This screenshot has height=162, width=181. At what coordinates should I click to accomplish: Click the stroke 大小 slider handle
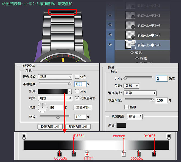(125, 78)
